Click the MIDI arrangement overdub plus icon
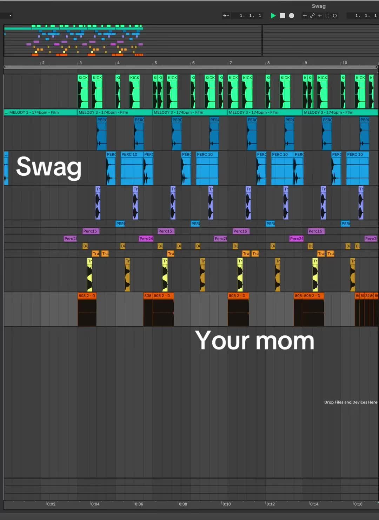The width and height of the screenshot is (379, 520). 305,15
